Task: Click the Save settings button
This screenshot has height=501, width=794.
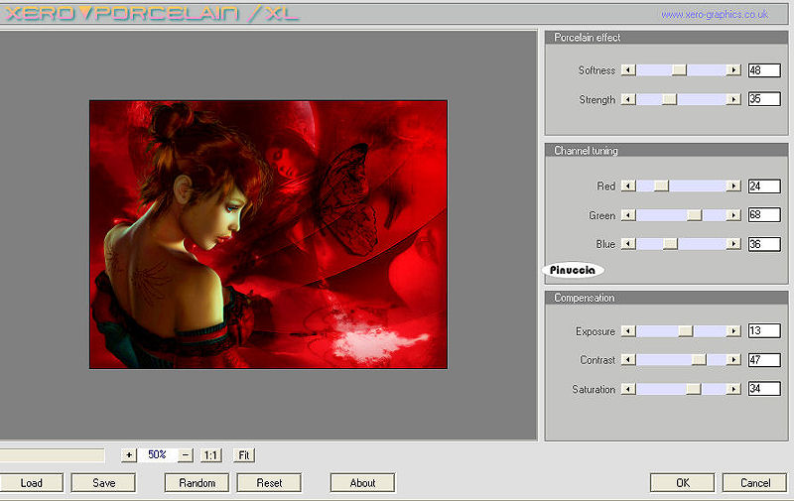Action: pyautogui.click(x=103, y=483)
